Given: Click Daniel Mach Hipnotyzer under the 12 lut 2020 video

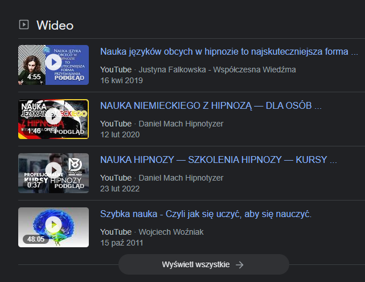Looking at the screenshot, I should [x=181, y=124].
